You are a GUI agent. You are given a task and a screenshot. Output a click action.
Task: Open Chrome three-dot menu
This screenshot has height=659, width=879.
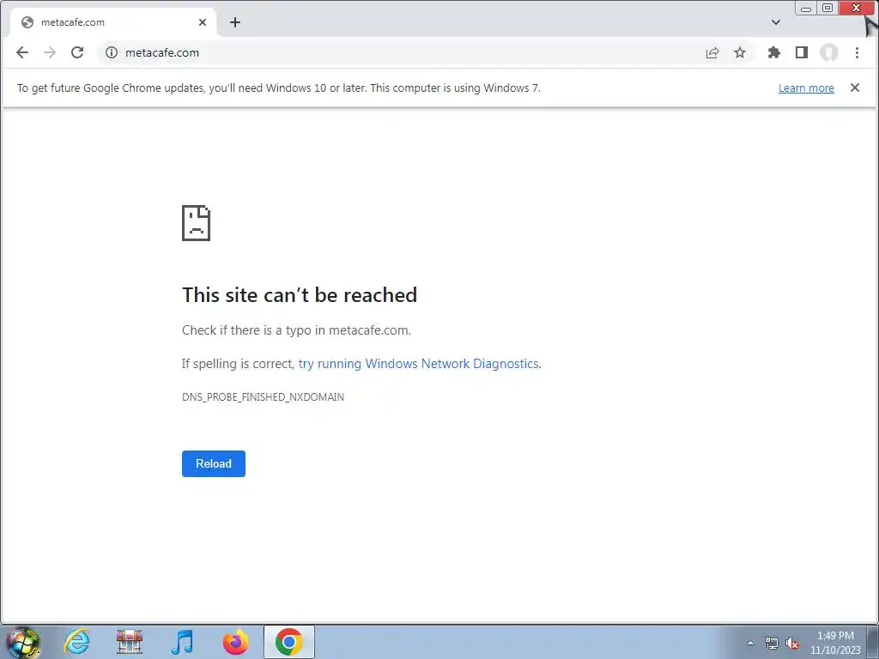tap(857, 52)
